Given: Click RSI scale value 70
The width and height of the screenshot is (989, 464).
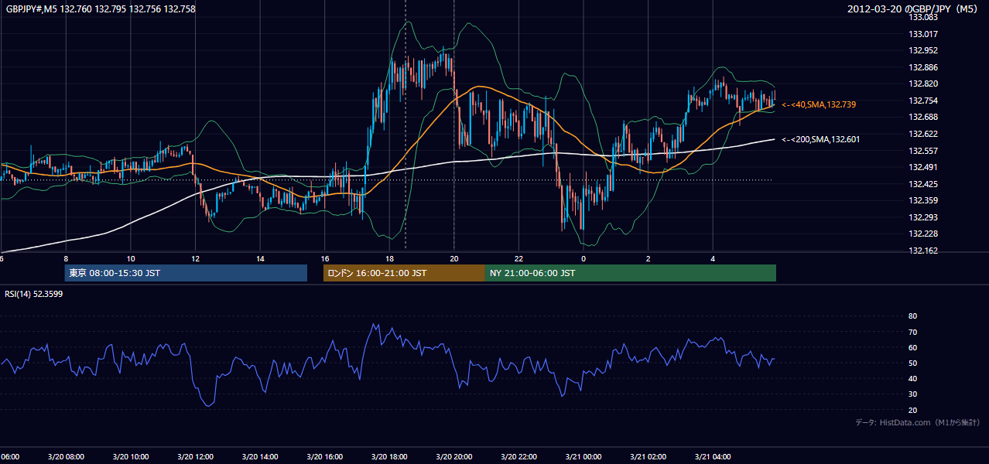Looking at the screenshot, I should click(x=912, y=332).
